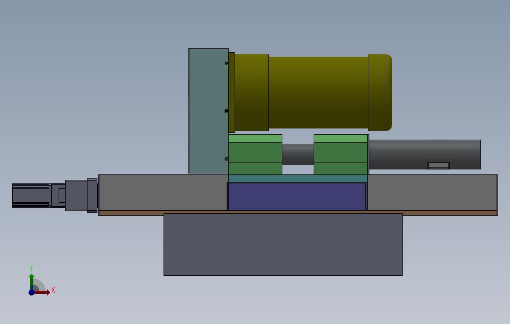
Task: Select the grey rail section right of carriage
Action: coord(432,193)
